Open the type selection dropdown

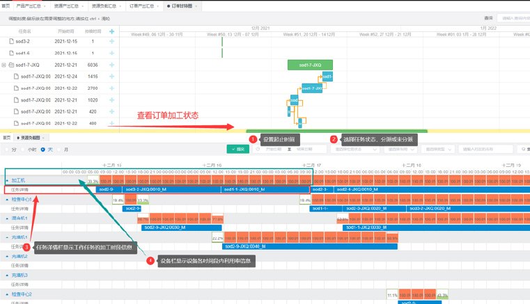pos(438,149)
